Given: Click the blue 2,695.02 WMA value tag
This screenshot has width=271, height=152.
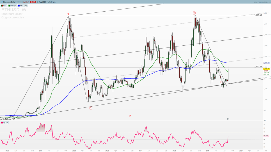Looking at the screenshot, I should [266, 63].
